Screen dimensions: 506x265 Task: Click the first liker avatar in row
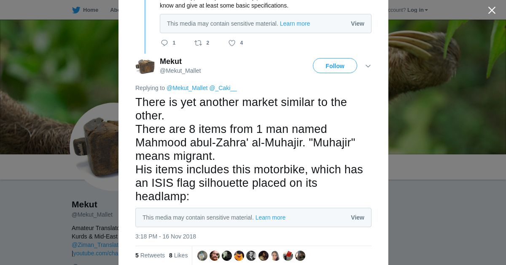(x=202, y=256)
